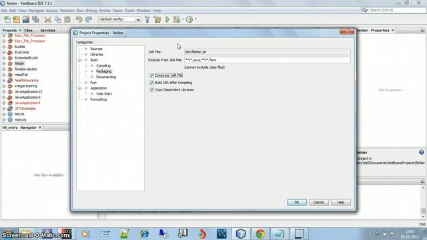Open the File menu
427x240 pixels.
(x=4, y=11)
